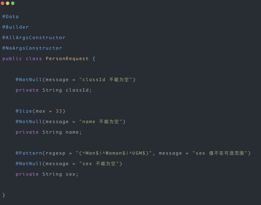Click the @Pattern annotation
Viewport: 261px width, 205px height.
(29, 153)
